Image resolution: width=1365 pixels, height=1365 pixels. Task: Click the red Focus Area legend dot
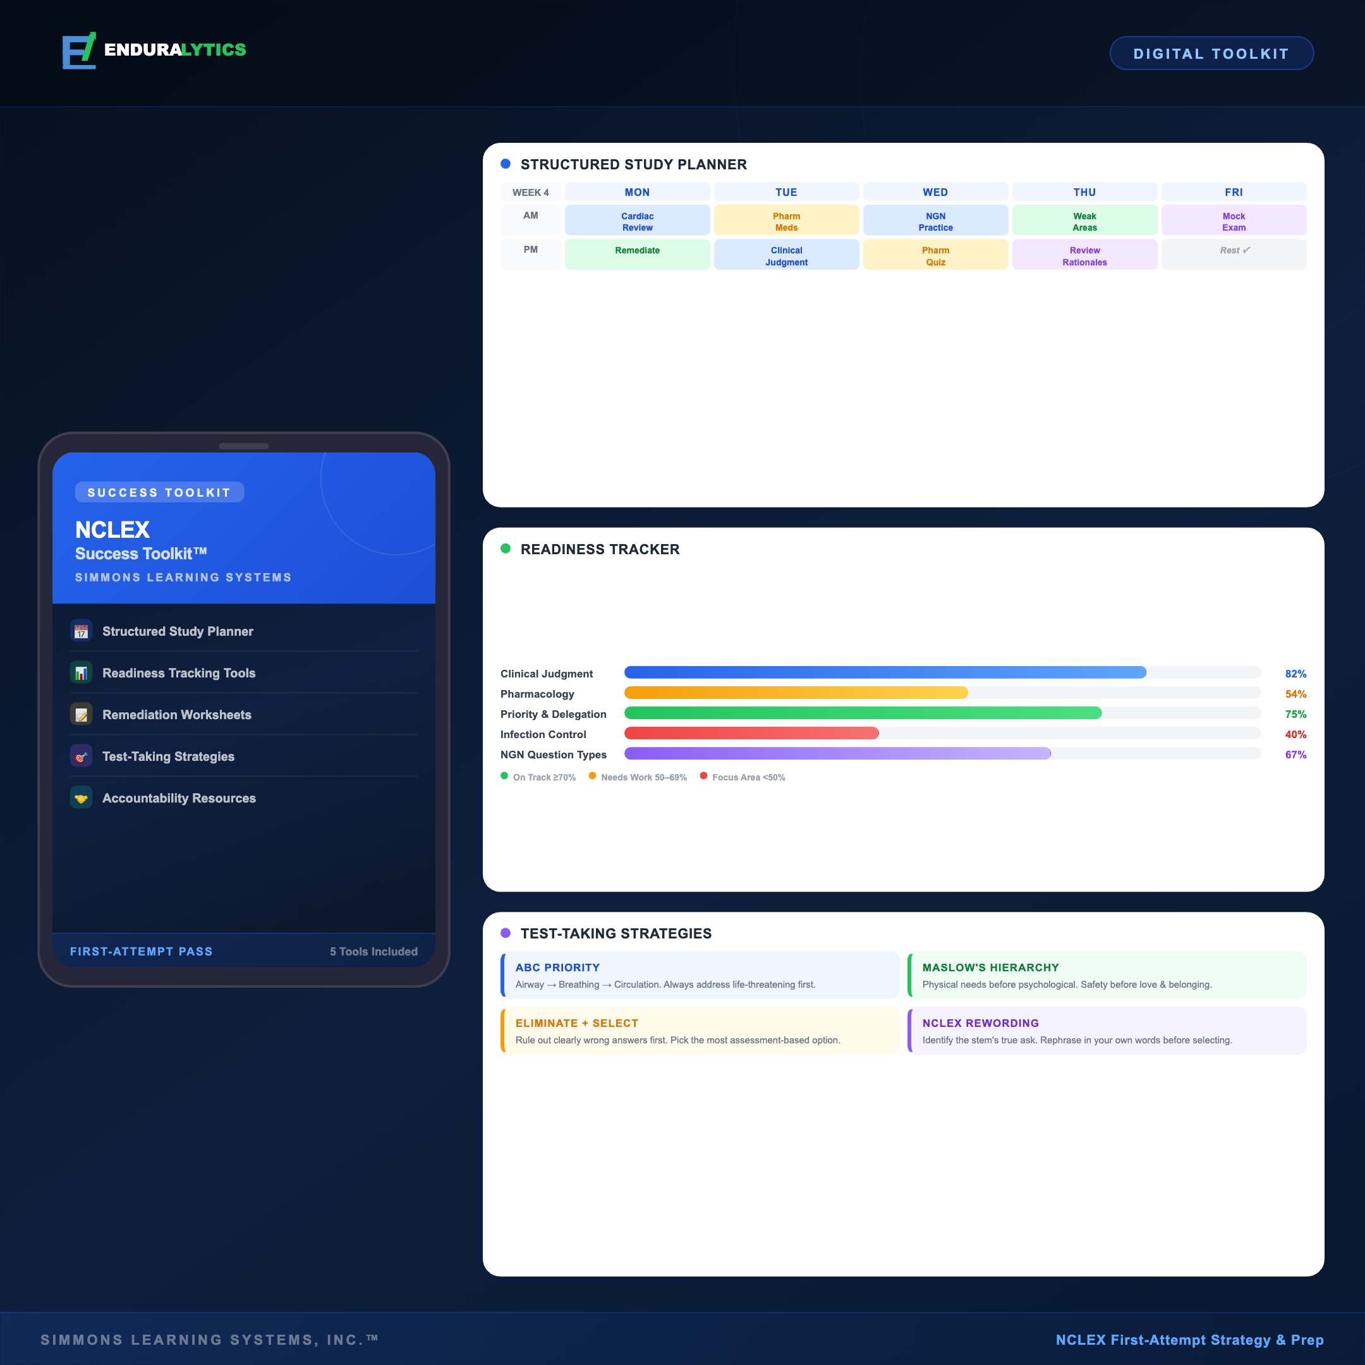[x=704, y=776]
